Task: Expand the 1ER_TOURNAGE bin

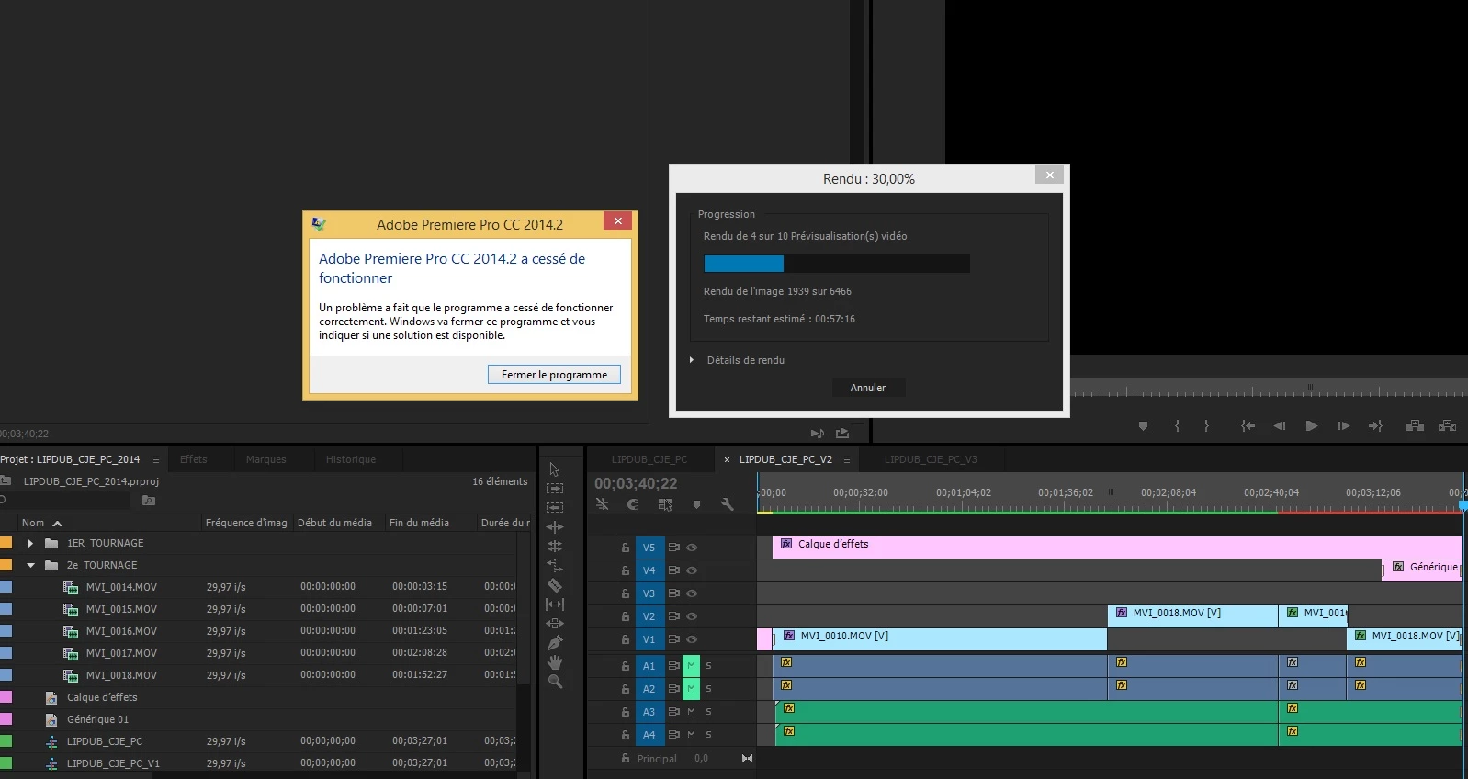Action: pyautogui.click(x=30, y=543)
